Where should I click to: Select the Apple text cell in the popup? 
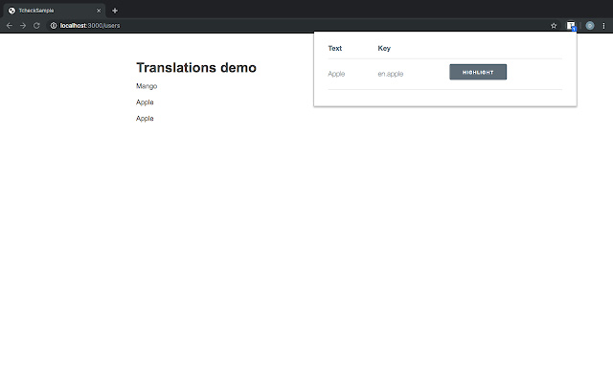click(x=336, y=74)
